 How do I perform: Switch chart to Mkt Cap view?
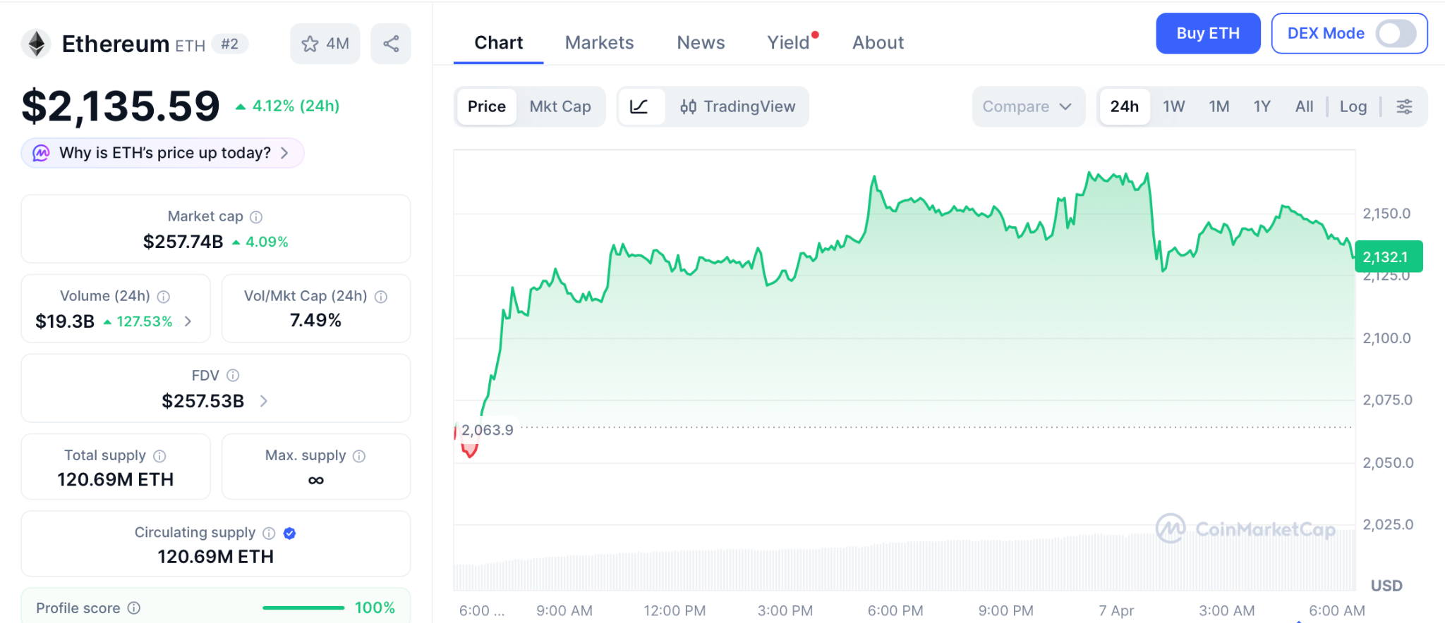click(x=560, y=106)
